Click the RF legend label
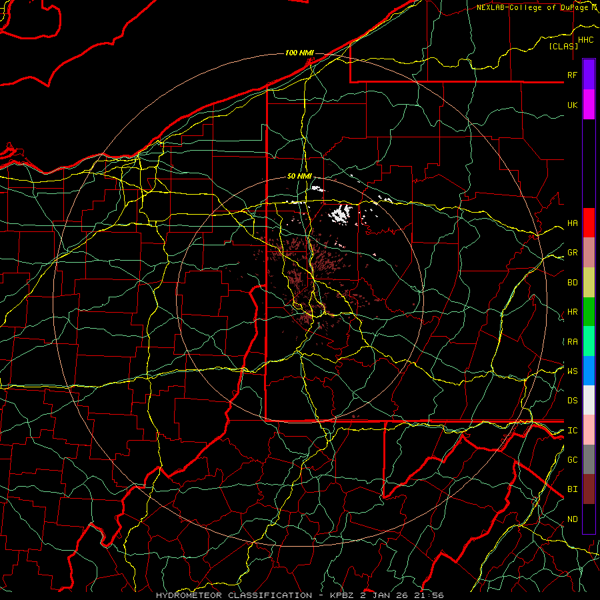 [572, 75]
